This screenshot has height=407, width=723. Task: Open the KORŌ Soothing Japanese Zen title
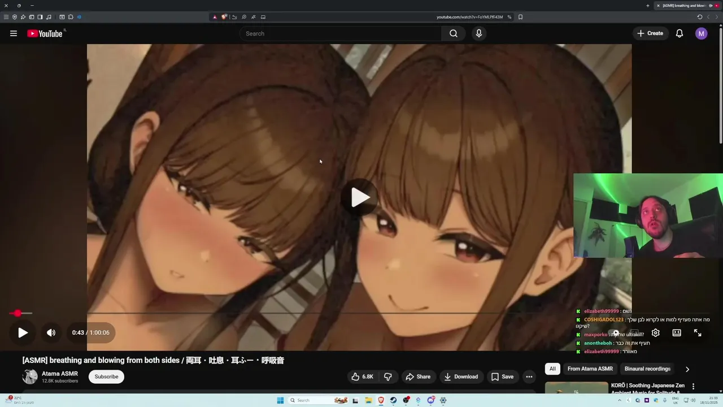647,388
